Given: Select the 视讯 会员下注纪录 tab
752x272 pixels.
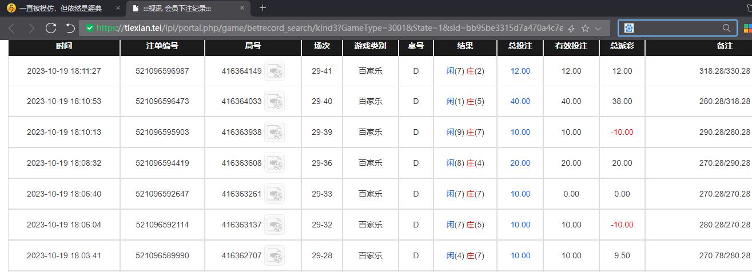Looking at the screenshot, I should pos(188,9).
